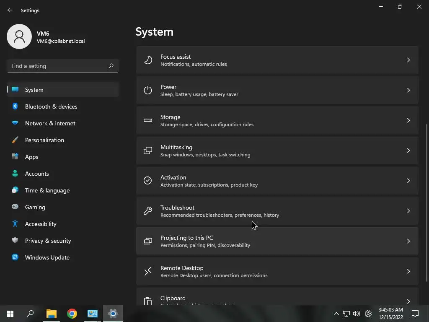The image size is (429, 322).
Task: Open File Explorer from taskbar
Action: (52, 314)
